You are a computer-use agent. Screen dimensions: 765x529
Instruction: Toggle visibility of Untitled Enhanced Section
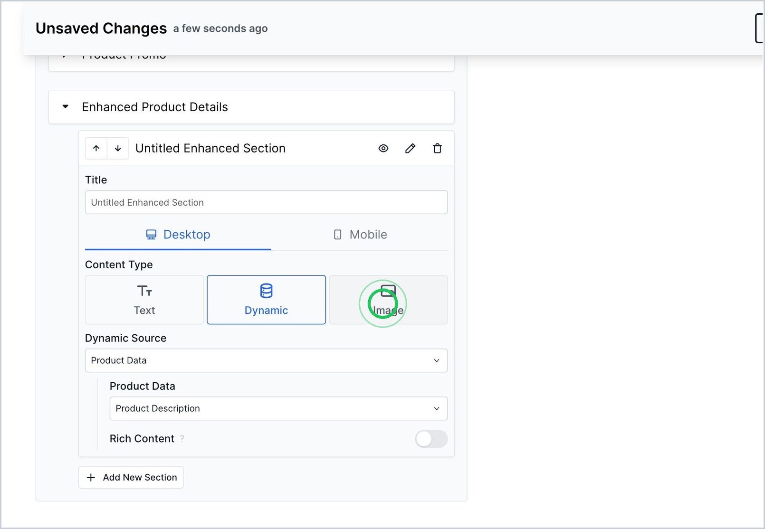383,148
